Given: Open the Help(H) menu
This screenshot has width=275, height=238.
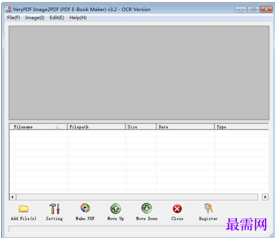Looking at the screenshot, I should tap(78, 18).
